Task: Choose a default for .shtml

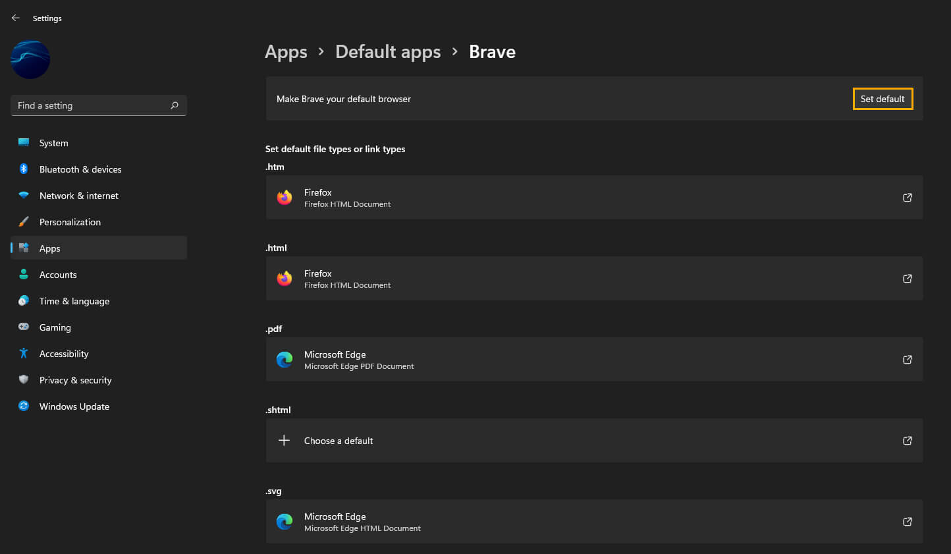Action: coord(594,441)
